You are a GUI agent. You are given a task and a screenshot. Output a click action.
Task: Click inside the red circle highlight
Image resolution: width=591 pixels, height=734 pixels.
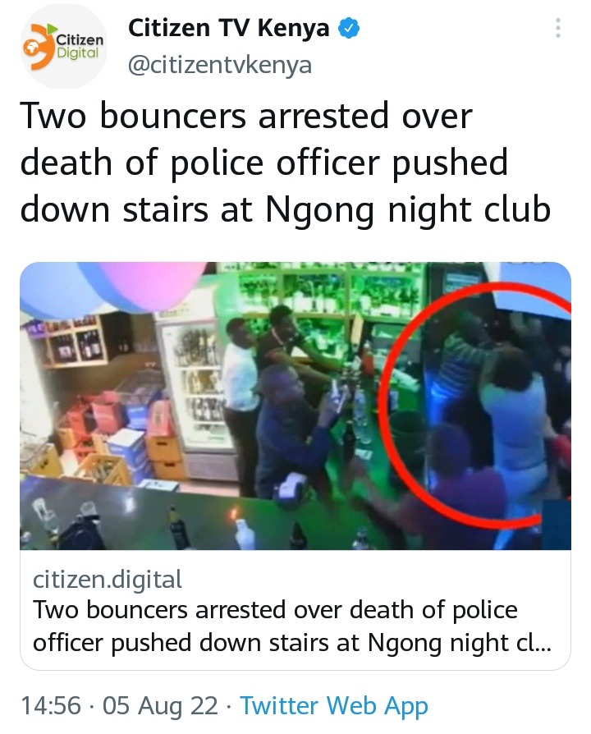point(477,402)
